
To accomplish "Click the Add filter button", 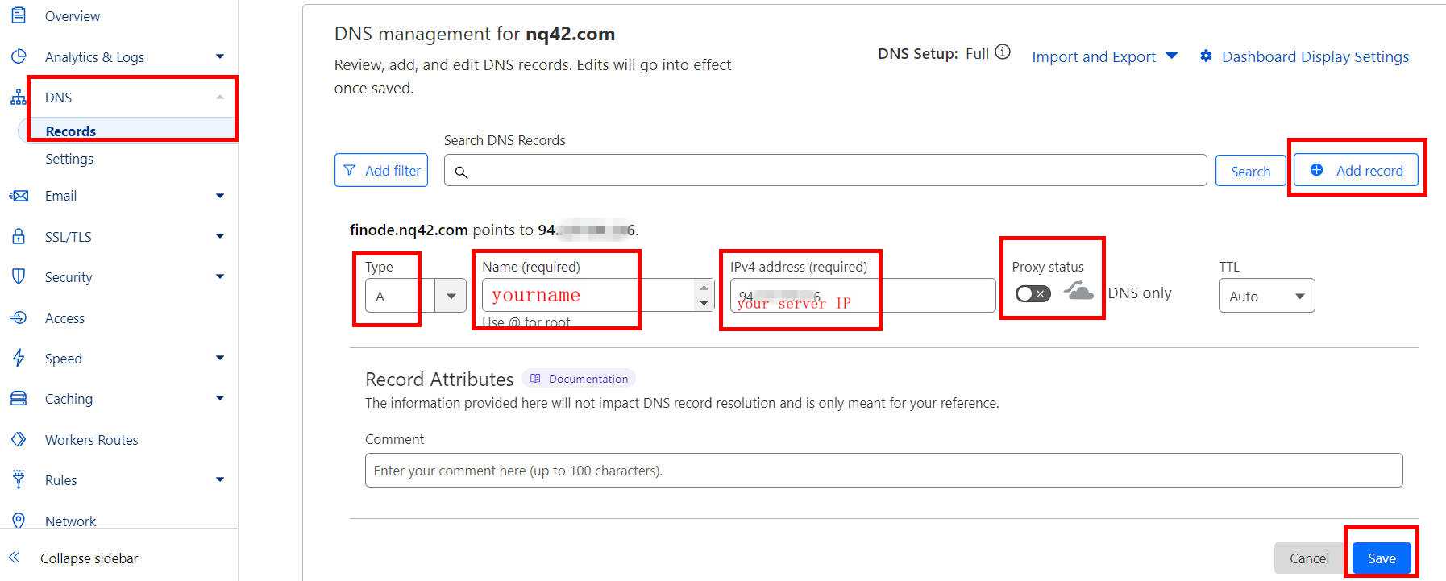I will coord(380,170).
